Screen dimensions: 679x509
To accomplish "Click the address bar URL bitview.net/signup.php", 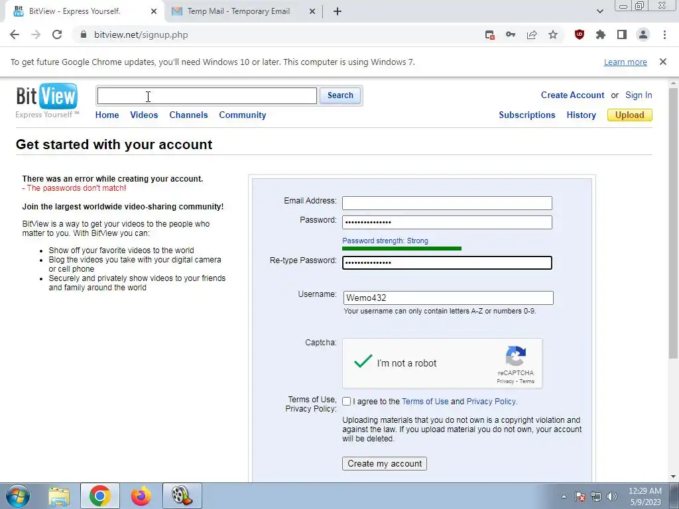I will (x=141, y=34).
